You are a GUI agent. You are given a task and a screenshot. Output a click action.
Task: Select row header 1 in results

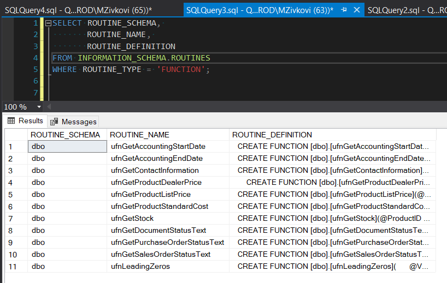16,147
